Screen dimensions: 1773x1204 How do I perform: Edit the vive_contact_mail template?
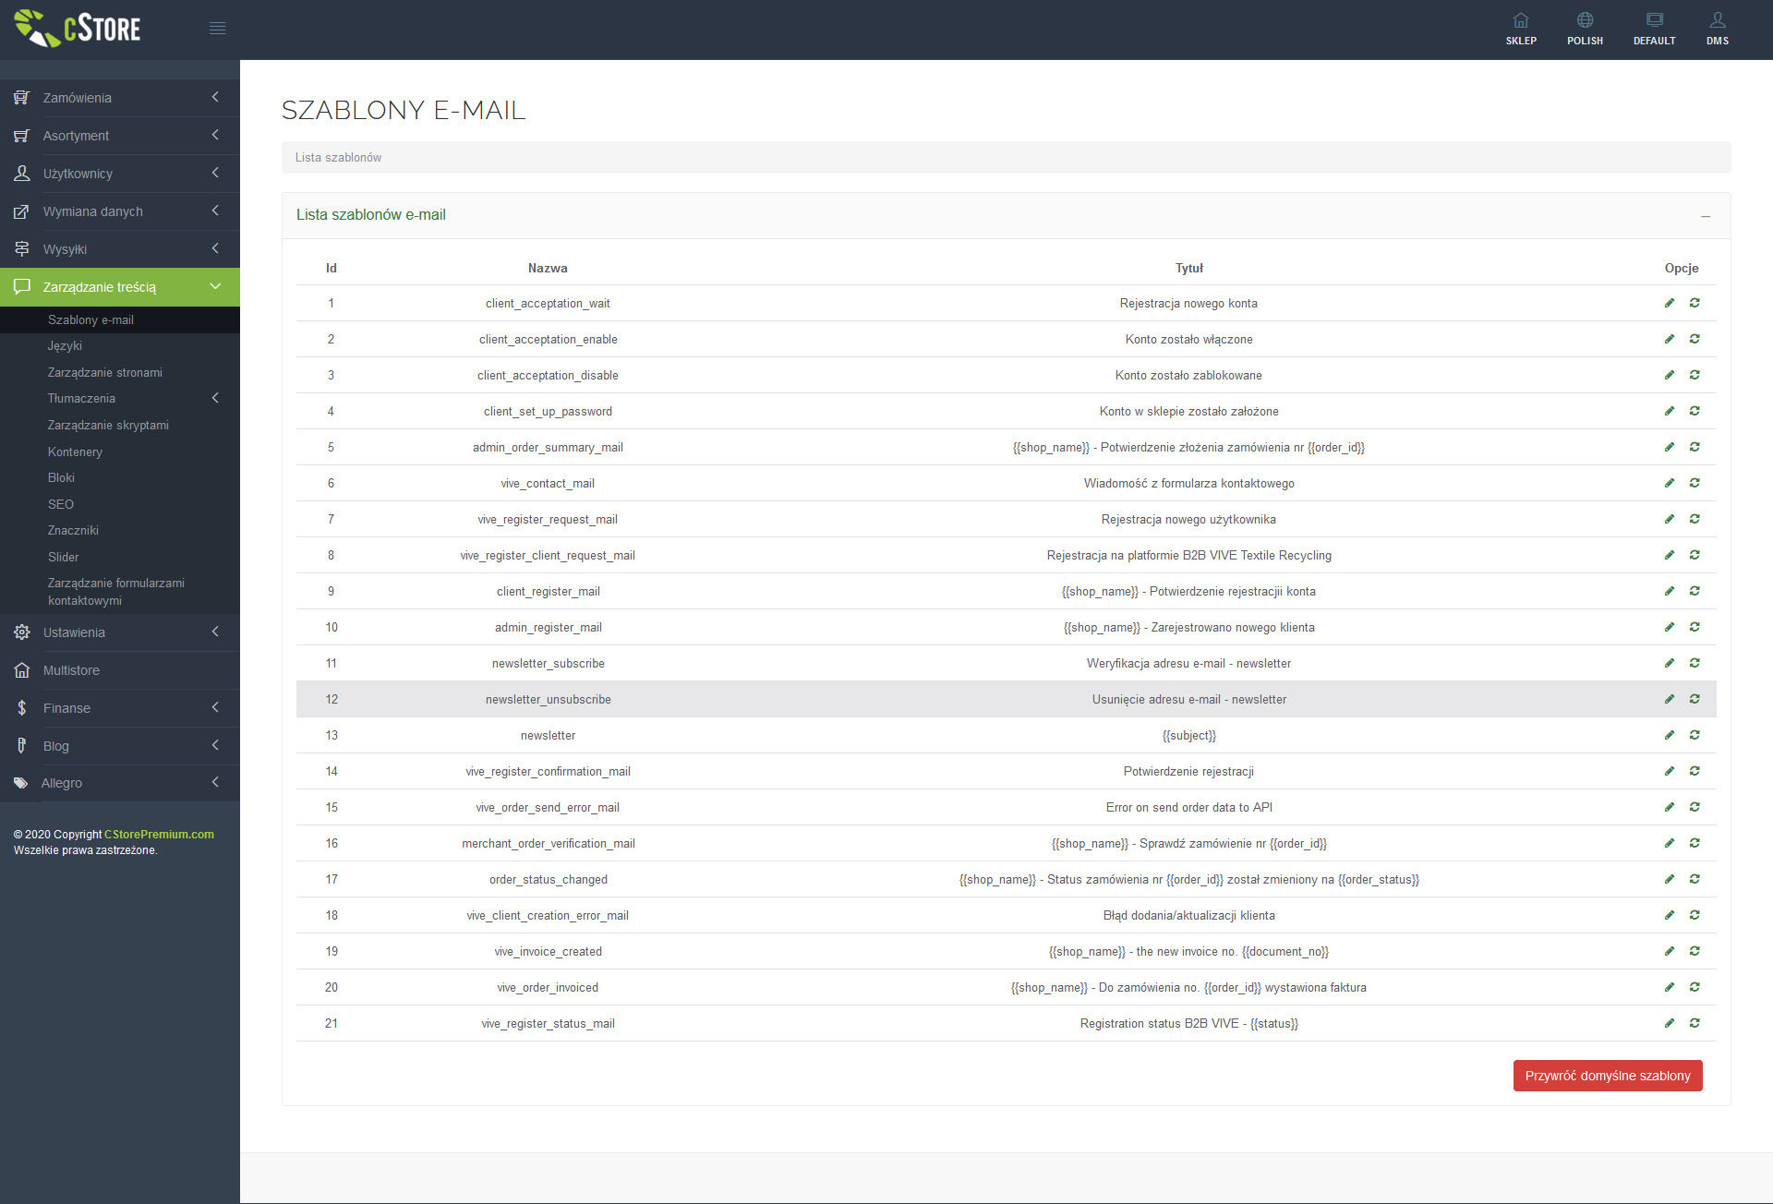click(1670, 483)
